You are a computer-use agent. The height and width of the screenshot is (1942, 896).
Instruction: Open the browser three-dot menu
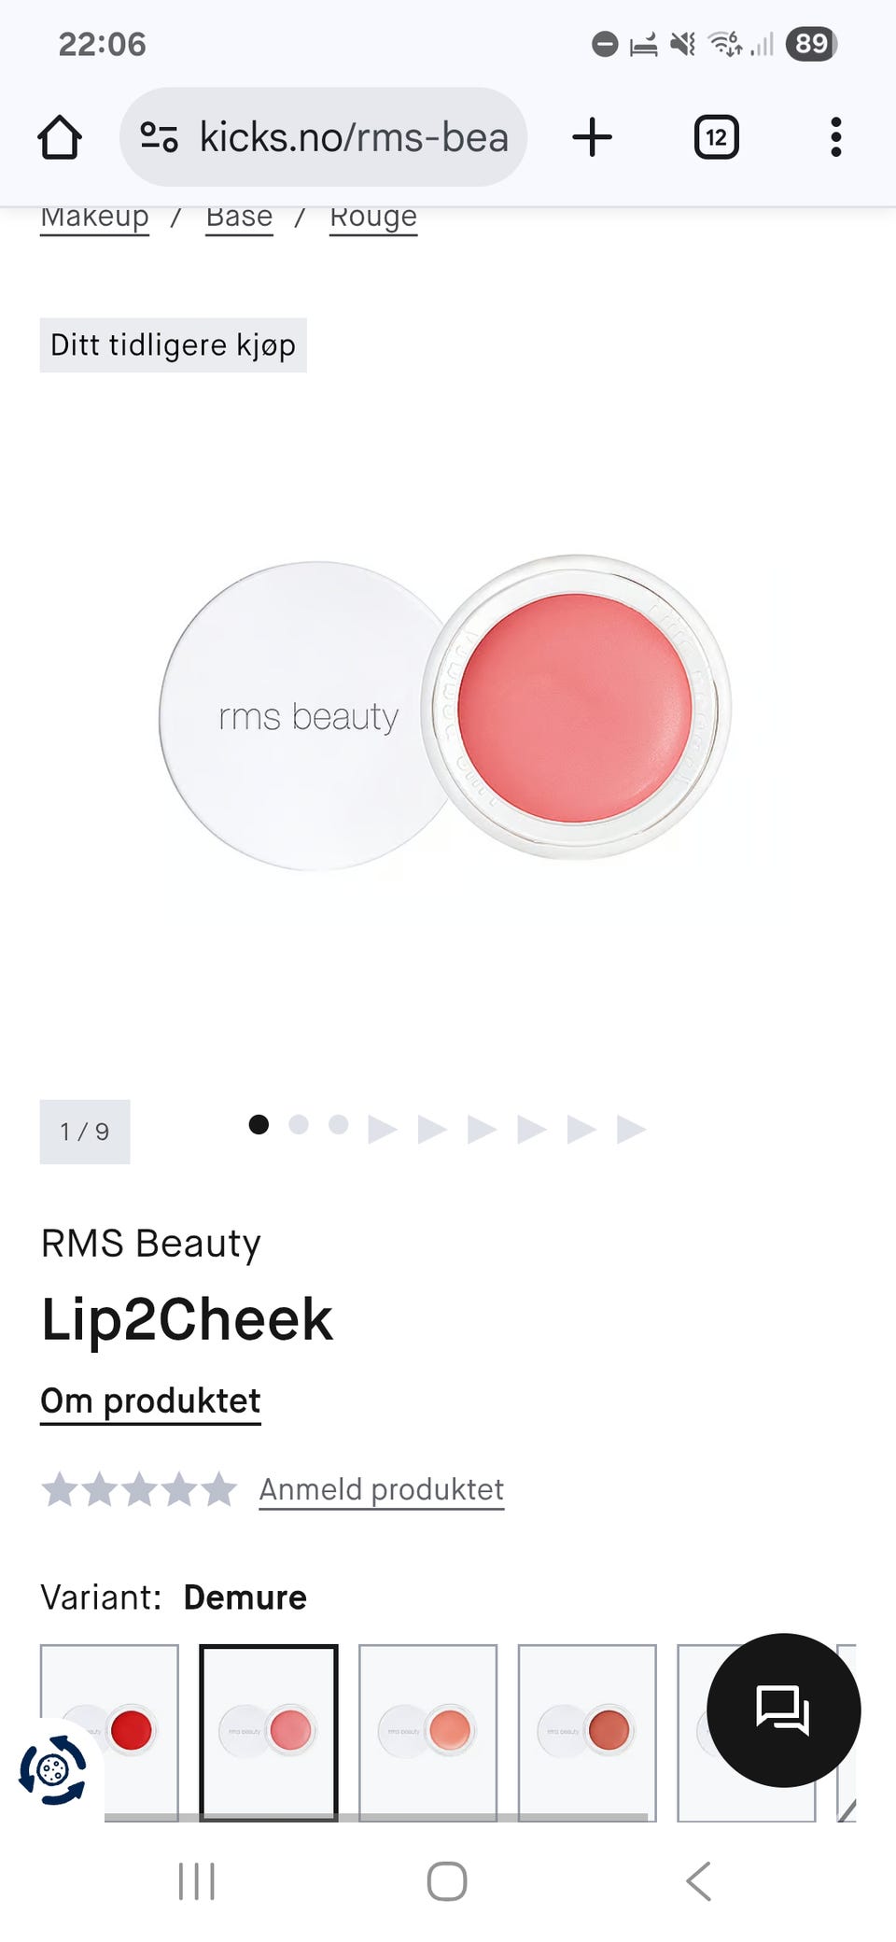835,137
